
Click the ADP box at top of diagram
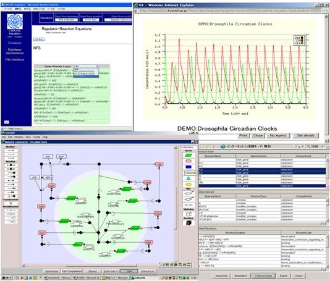point(61,157)
